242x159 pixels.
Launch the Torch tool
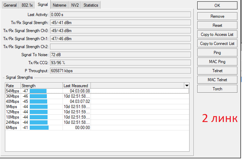click(217, 89)
